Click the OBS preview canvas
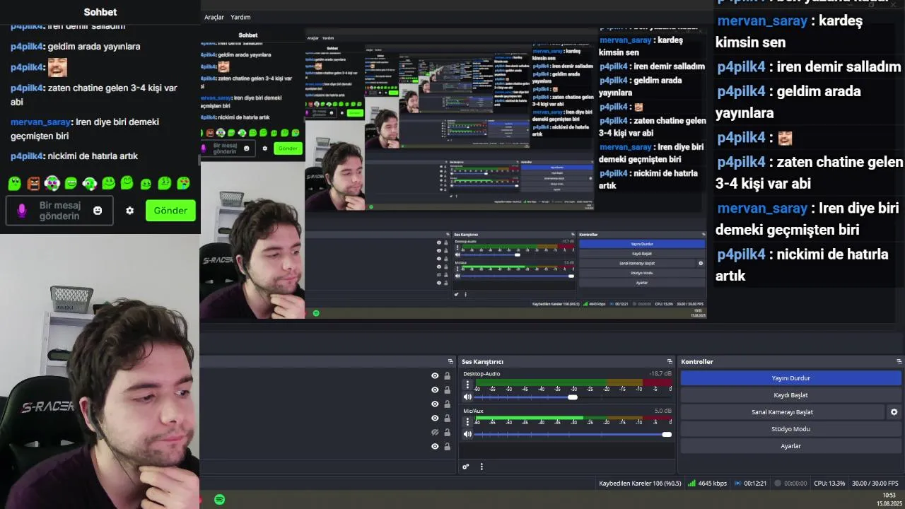 coord(453,175)
